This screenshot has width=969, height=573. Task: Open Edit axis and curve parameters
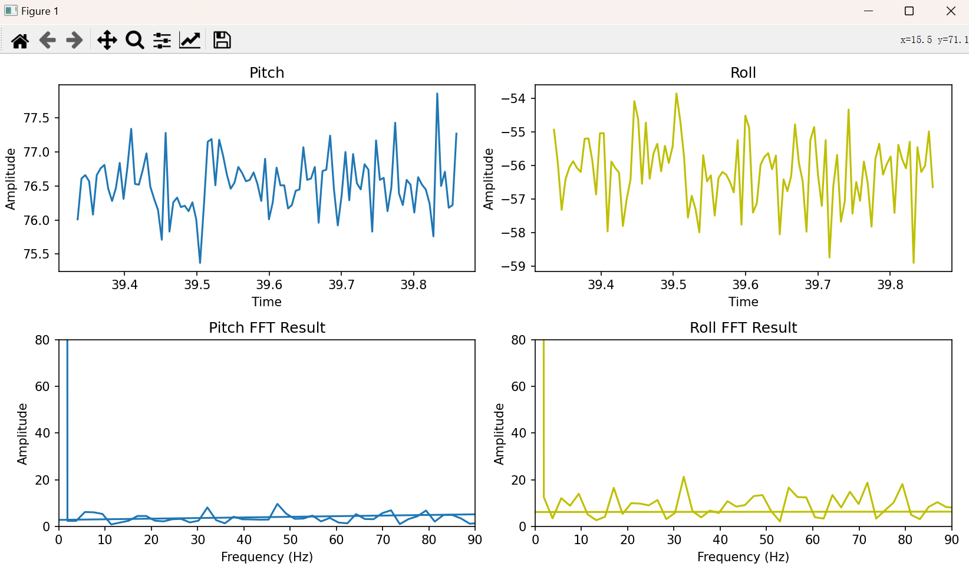coord(190,40)
